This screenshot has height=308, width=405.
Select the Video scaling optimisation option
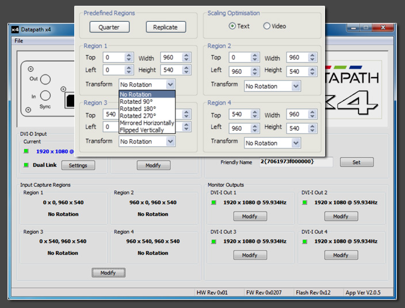point(266,26)
